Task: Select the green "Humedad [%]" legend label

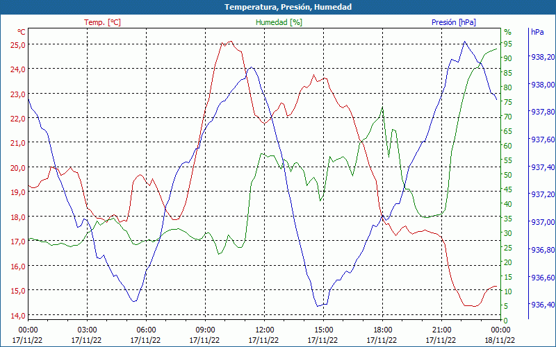Action: click(279, 22)
